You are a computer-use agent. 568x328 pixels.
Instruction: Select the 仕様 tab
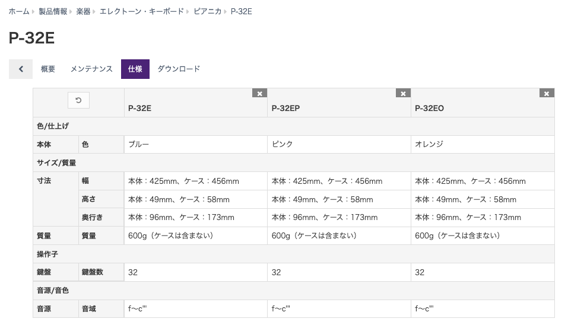[135, 69]
